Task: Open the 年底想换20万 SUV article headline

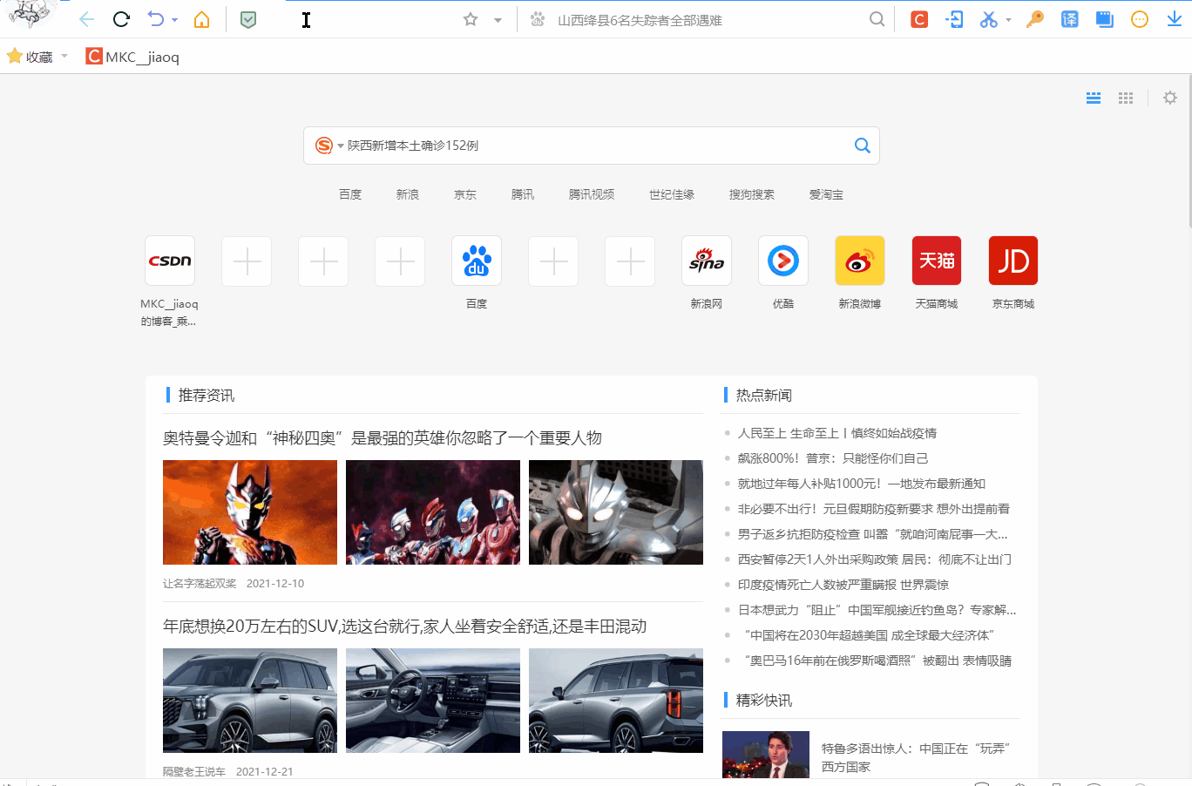Action: (404, 626)
